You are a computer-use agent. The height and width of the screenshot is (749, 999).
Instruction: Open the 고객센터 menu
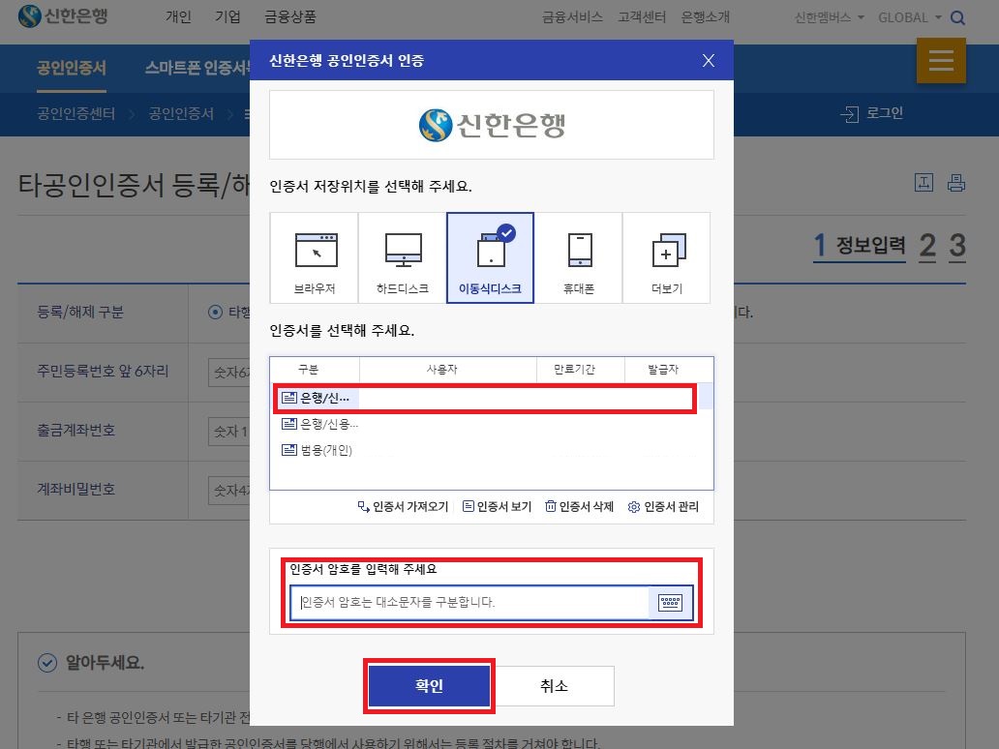click(x=642, y=17)
